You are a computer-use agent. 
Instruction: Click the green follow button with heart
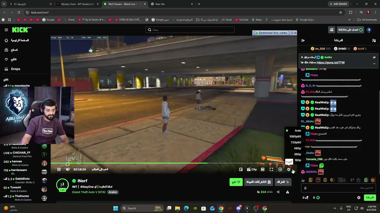tap(236, 182)
